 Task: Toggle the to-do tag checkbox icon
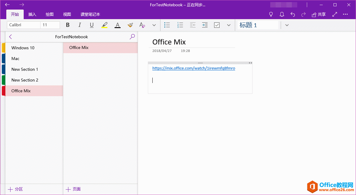[217, 25]
